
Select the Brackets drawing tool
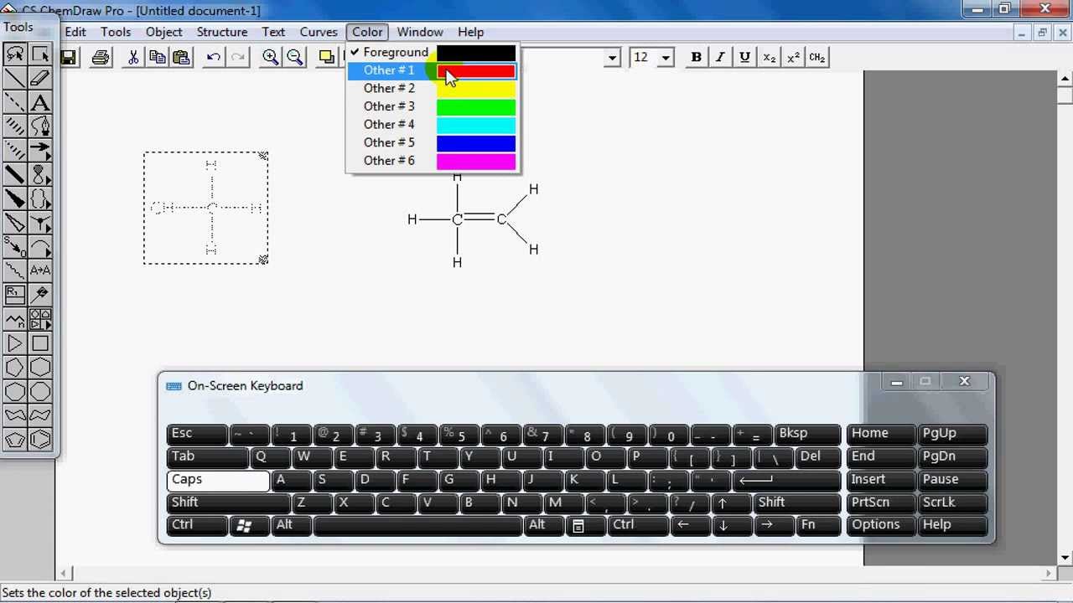[39, 199]
